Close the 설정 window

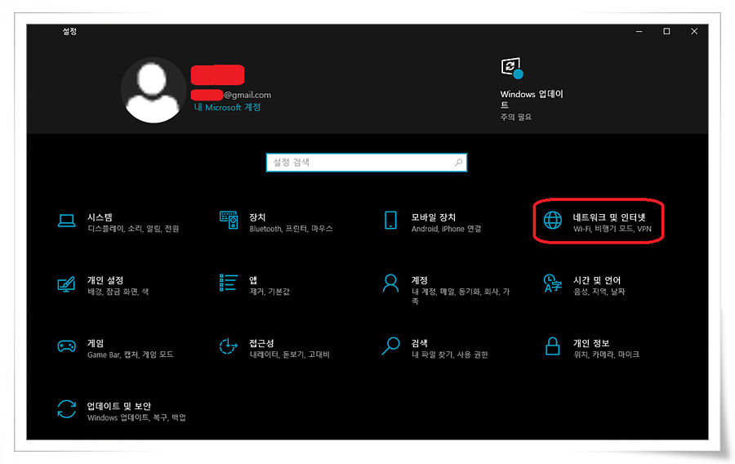click(694, 31)
